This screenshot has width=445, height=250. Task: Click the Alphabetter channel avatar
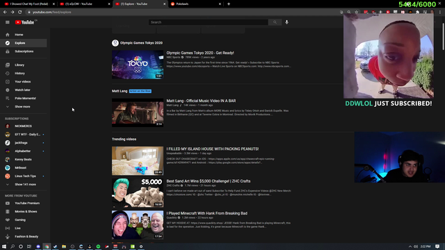8,151
